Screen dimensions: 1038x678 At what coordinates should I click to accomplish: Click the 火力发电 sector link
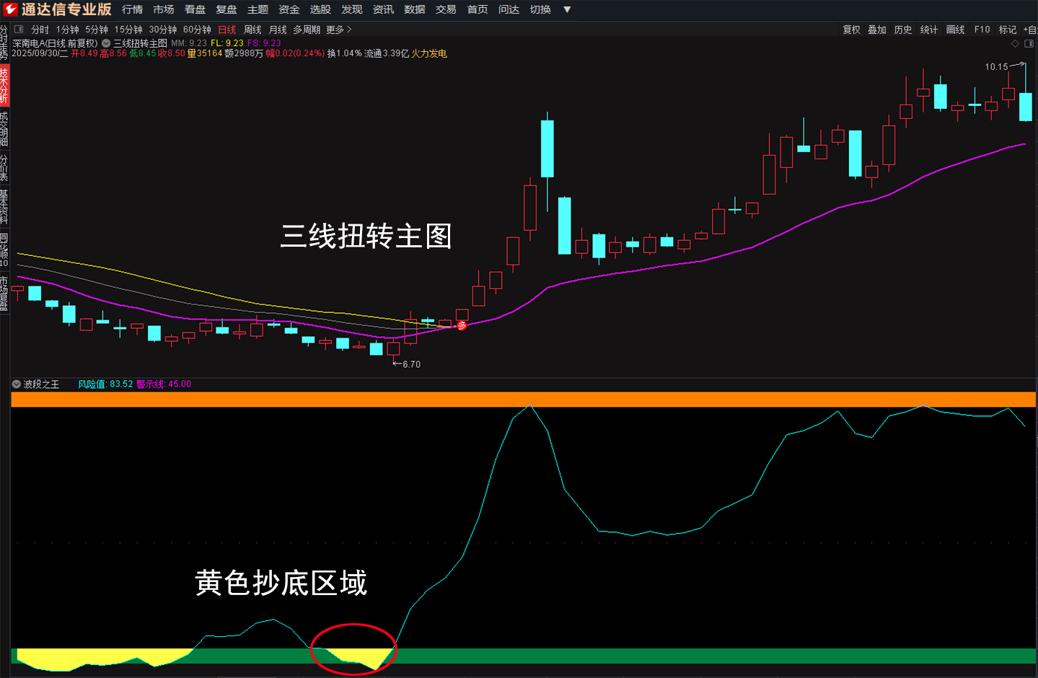coord(429,53)
